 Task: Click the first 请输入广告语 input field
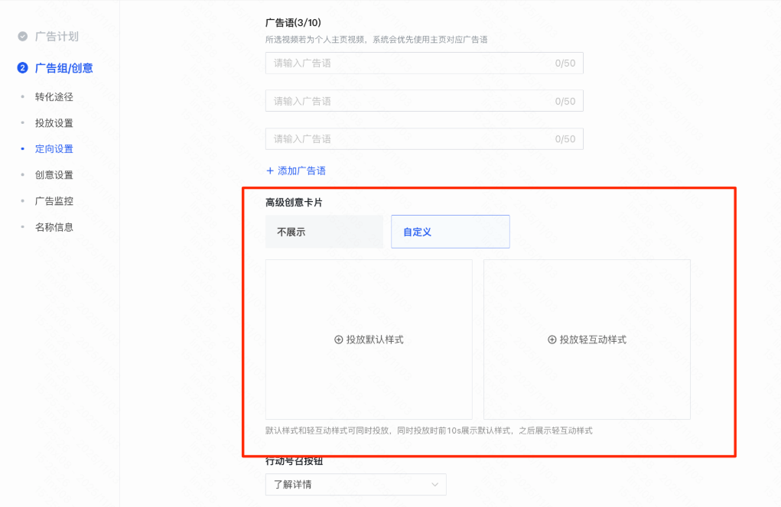click(x=424, y=63)
